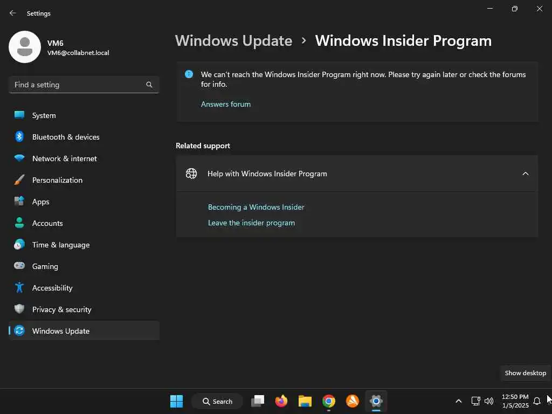Open Leave the insider program link
The width and height of the screenshot is (552, 414).
click(251, 223)
